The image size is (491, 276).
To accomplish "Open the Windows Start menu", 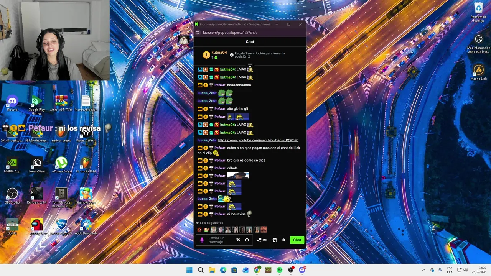I will point(189,270).
